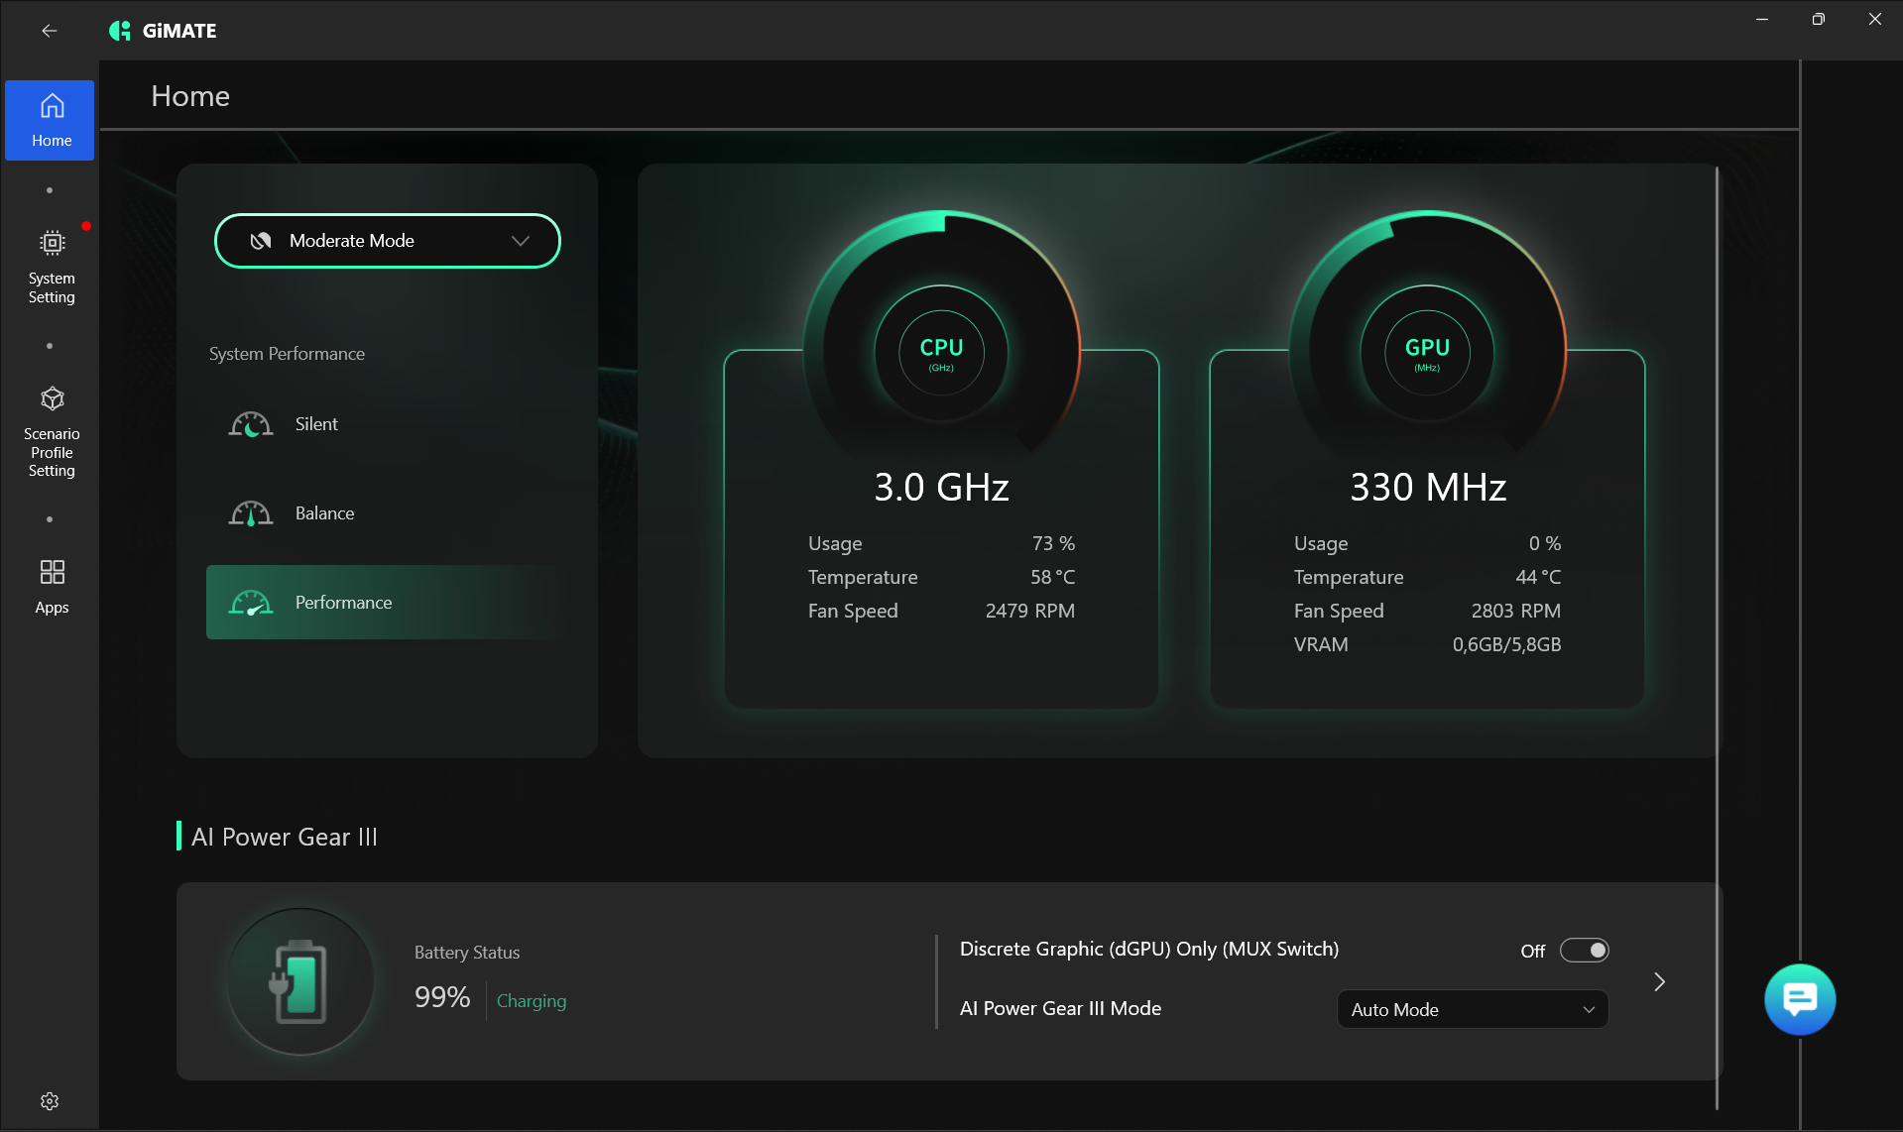
Task: Expand the Moderate Mode dropdown
Action: click(388, 241)
